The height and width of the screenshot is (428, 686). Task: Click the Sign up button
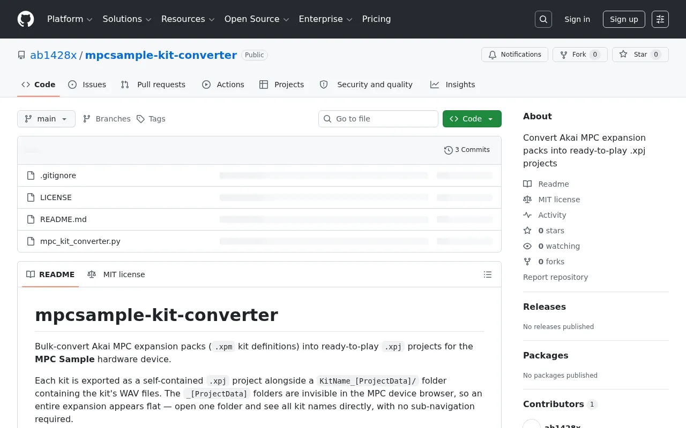[624, 19]
